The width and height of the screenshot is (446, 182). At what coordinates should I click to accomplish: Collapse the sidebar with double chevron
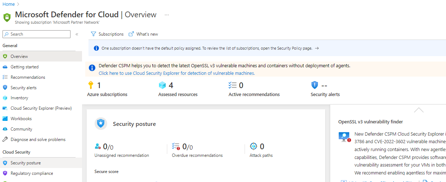point(77,34)
